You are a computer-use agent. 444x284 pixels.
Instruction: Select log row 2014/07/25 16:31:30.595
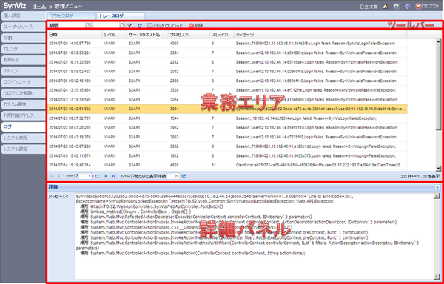point(227,62)
